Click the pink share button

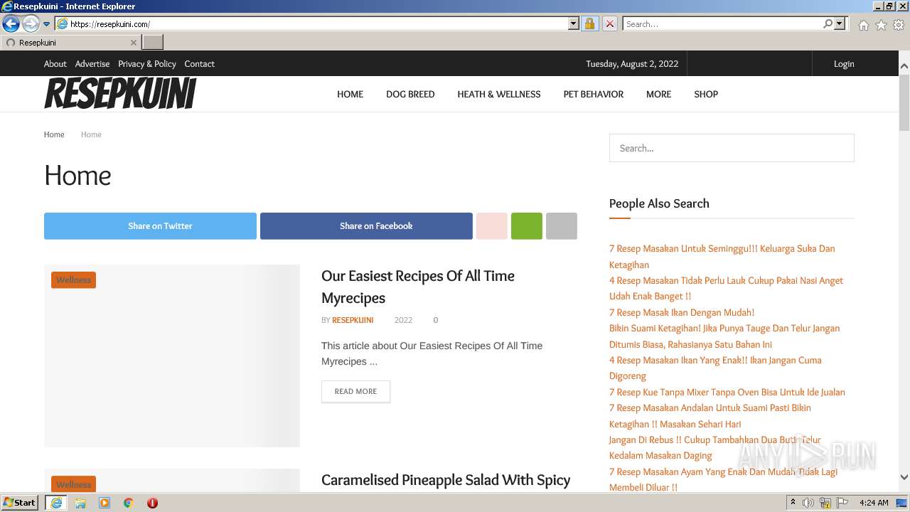[x=492, y=226]
